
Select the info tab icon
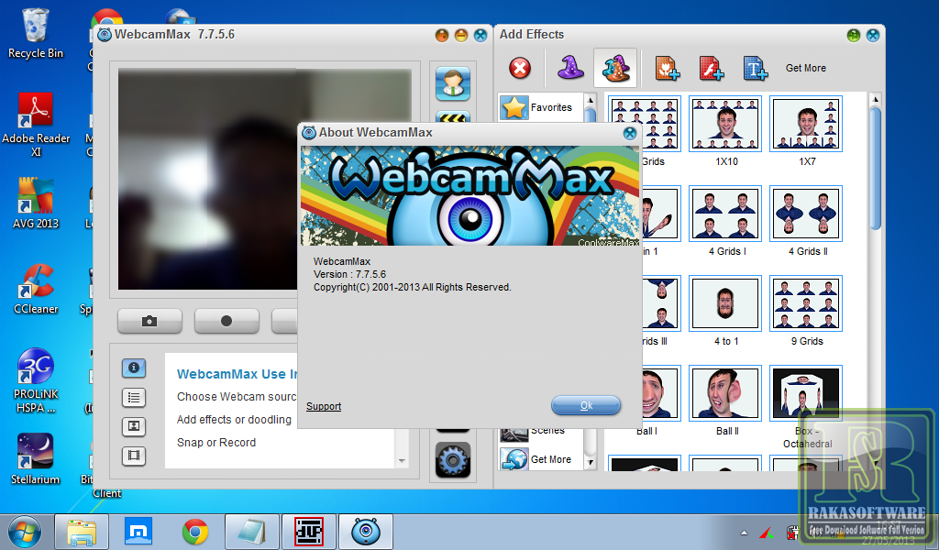tap(134, 368)
